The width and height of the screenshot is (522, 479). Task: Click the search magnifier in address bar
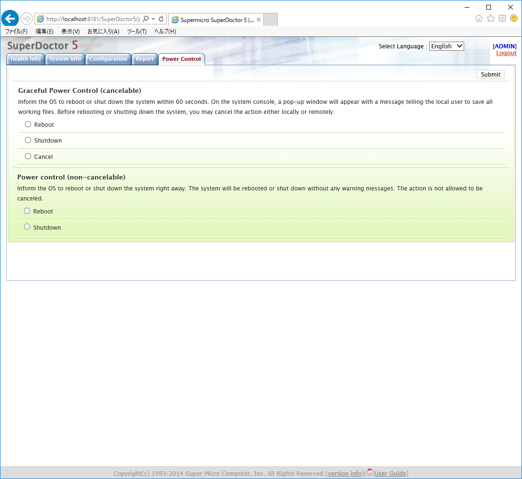(145, 19)
